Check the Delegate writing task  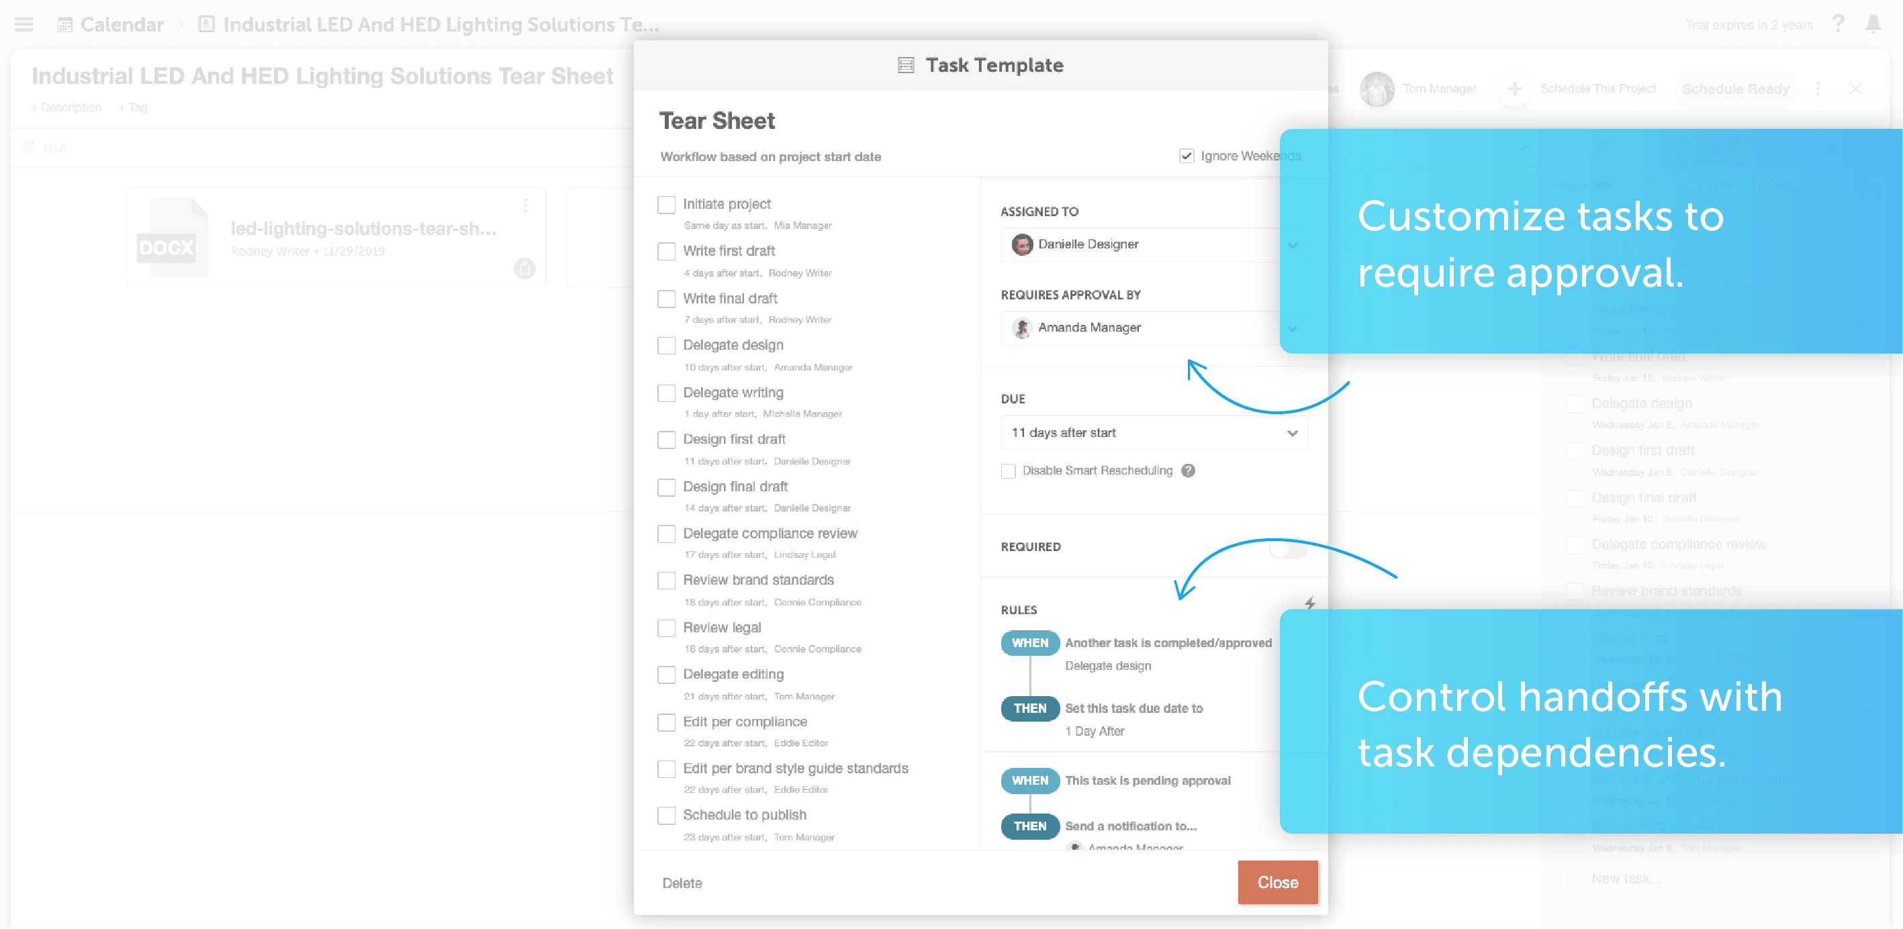666,393
